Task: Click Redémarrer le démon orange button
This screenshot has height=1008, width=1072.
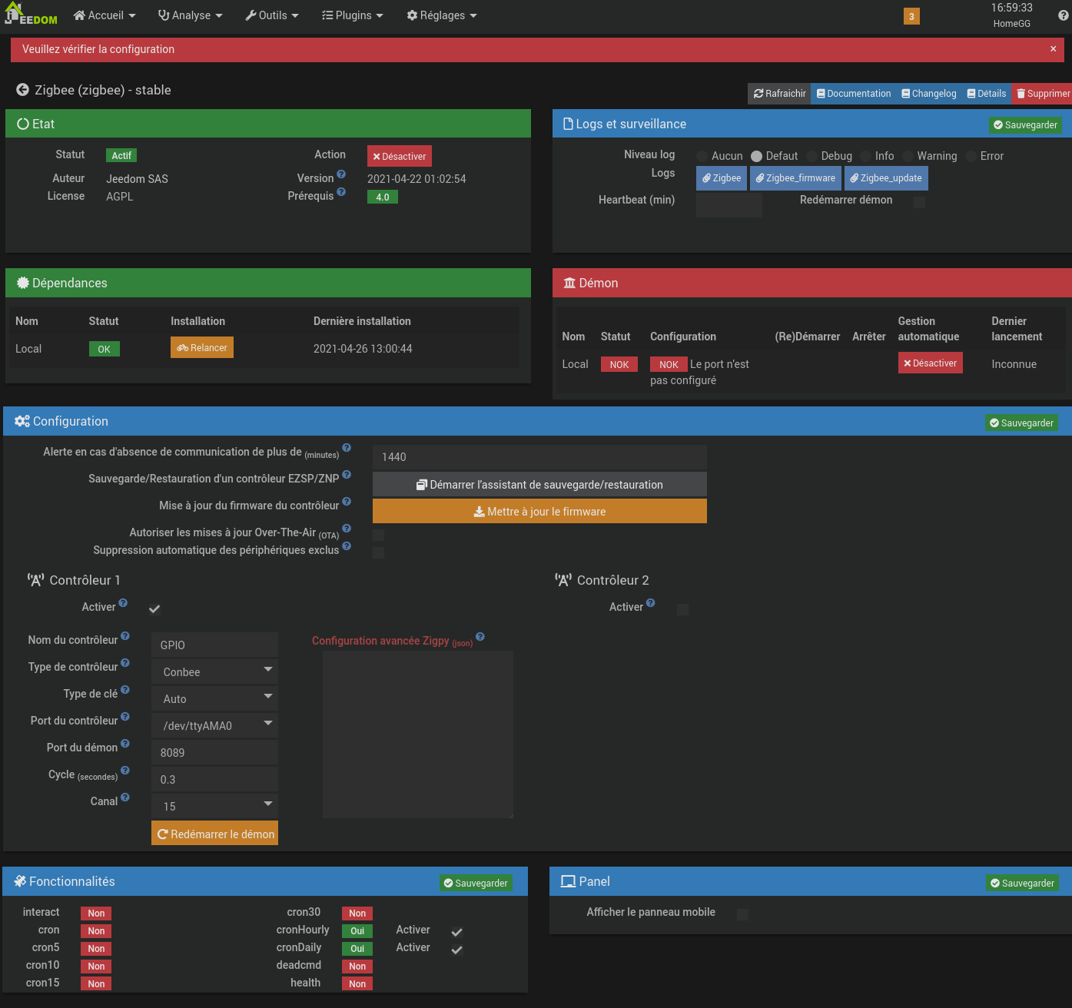Action: (x=214, y=834)
